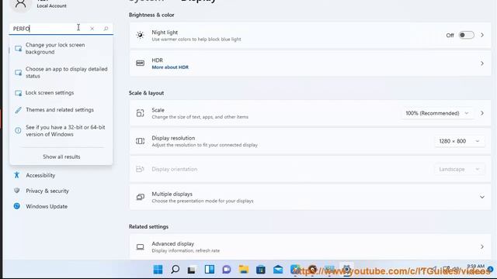The image size is (497, 279).
Task: Open taskbar Search icon
Action: [175, 270]
